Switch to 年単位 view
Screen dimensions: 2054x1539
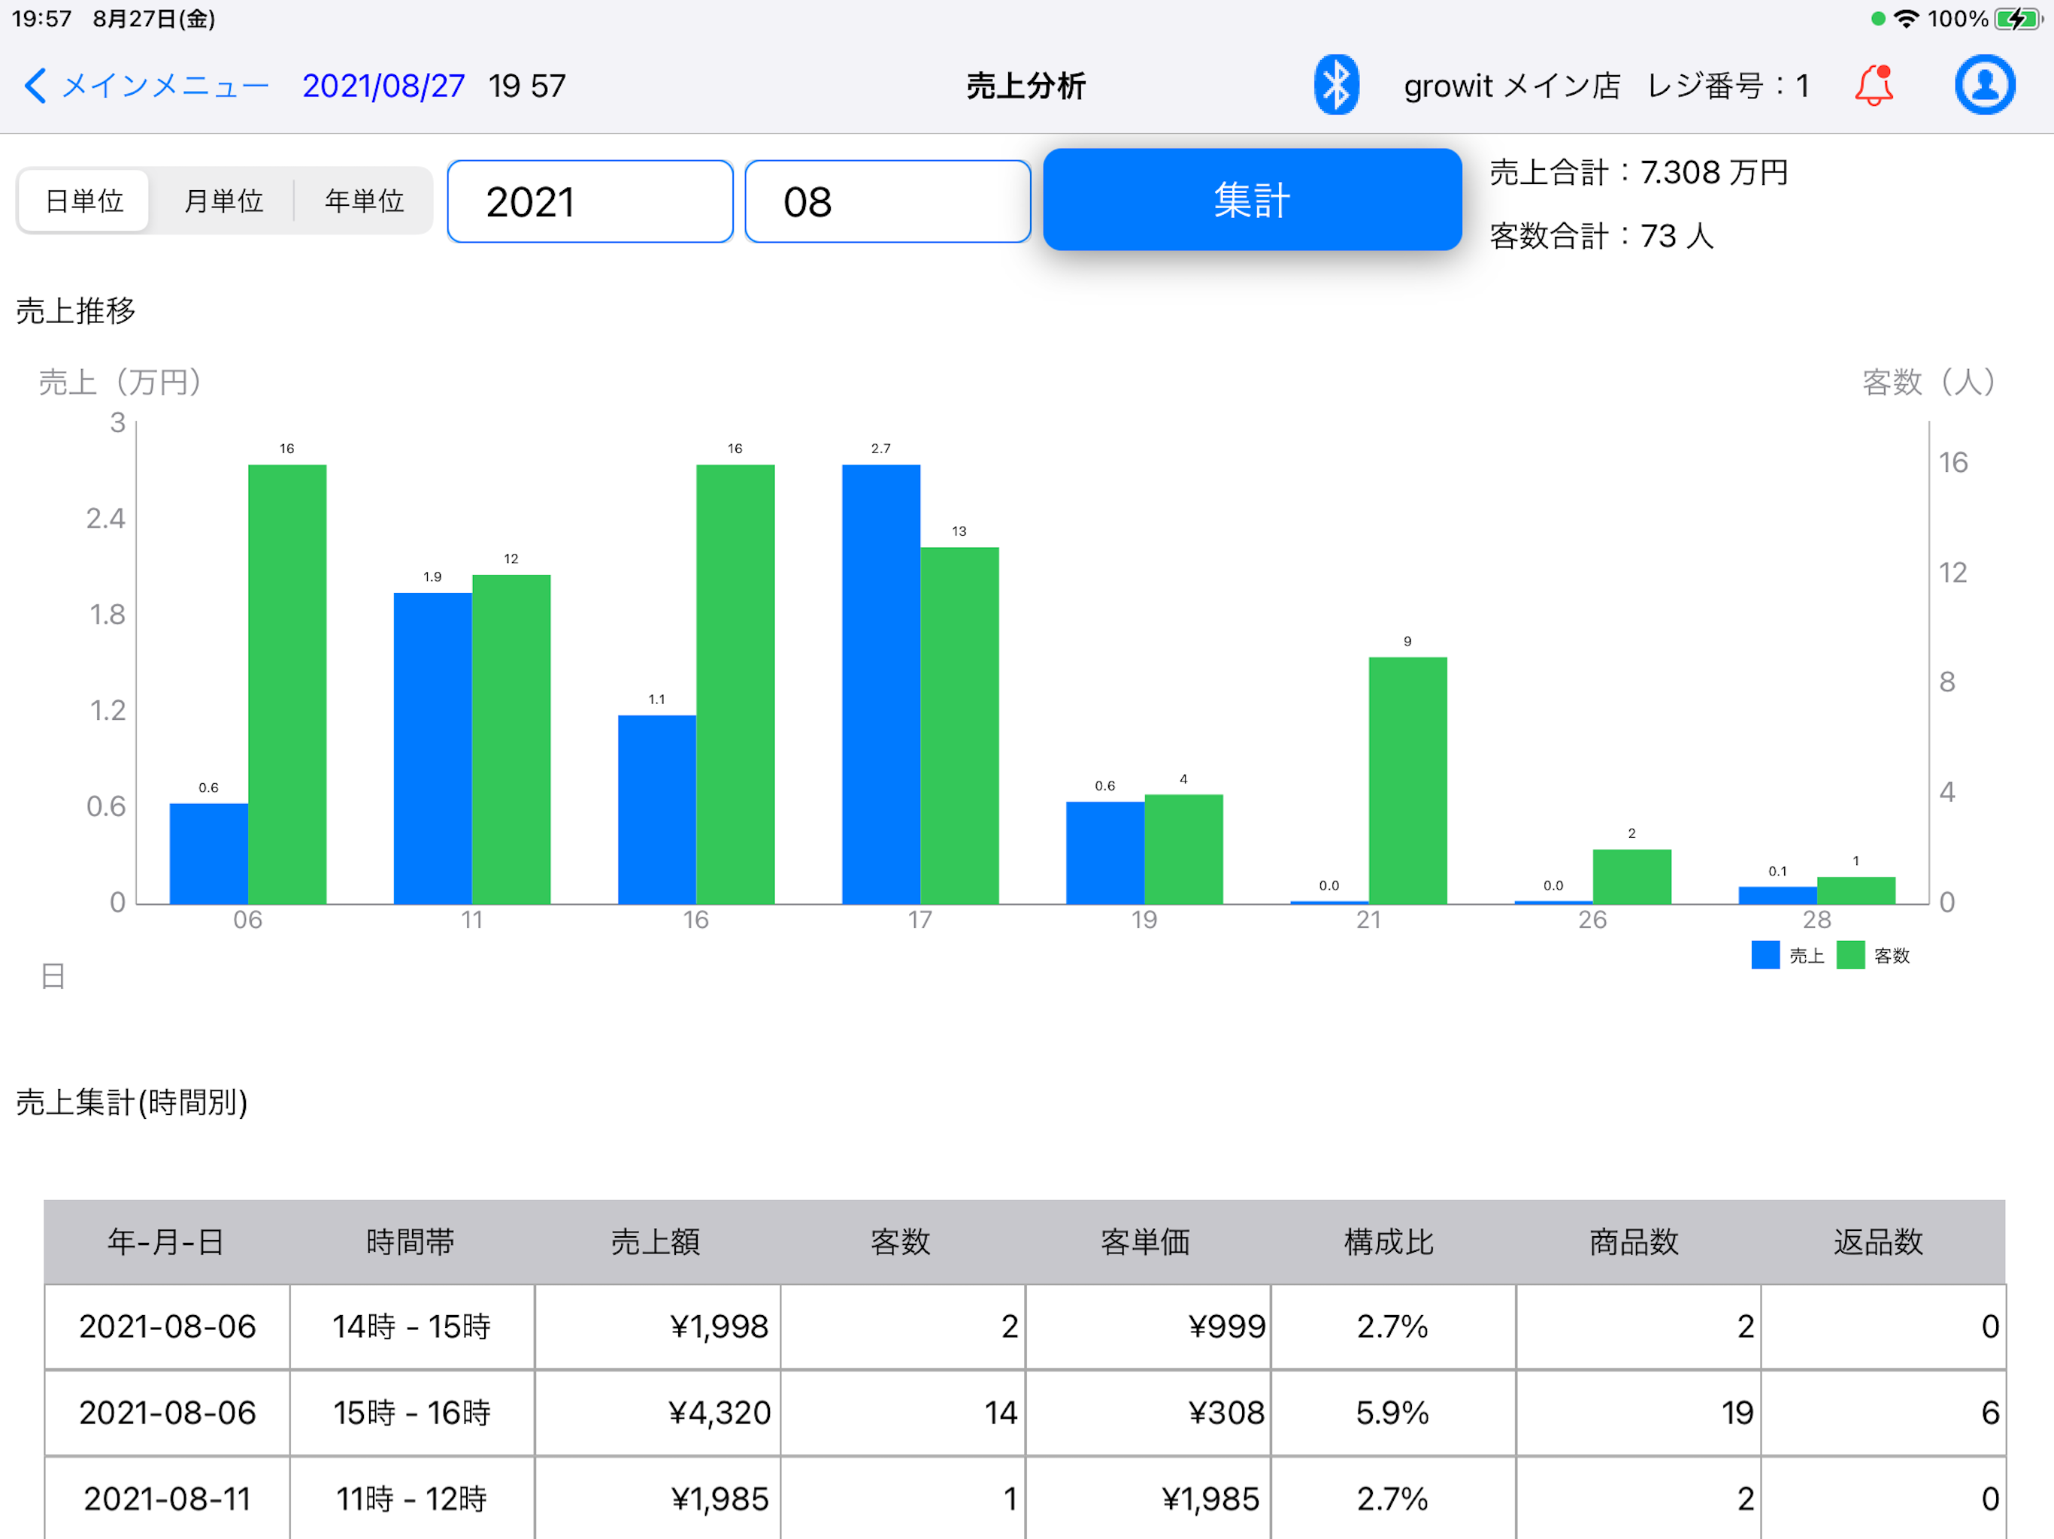pyautogui.click(x=364, y=201)
